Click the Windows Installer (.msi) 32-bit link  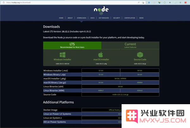[101, 71]
